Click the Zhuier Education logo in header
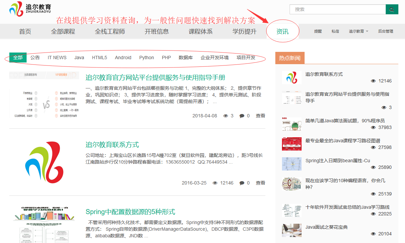 [30, 9]
